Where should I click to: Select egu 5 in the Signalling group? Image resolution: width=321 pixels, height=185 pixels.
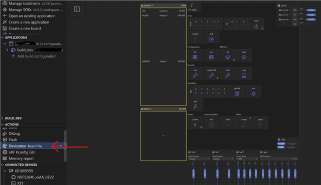coord(224,91)
